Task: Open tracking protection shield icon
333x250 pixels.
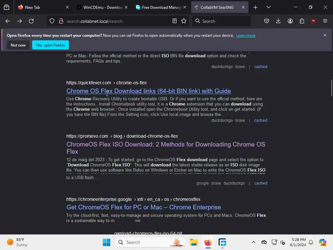Action: [52, 21]
